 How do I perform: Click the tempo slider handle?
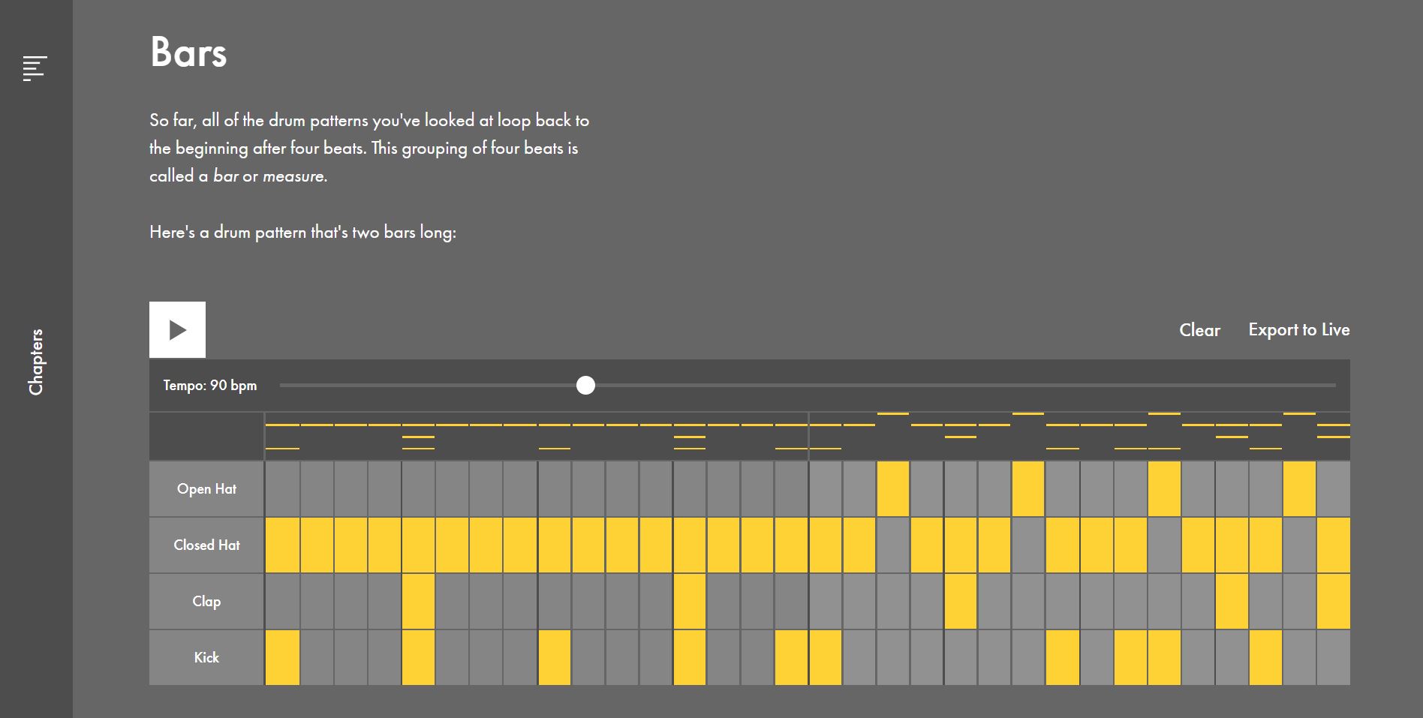585,386
